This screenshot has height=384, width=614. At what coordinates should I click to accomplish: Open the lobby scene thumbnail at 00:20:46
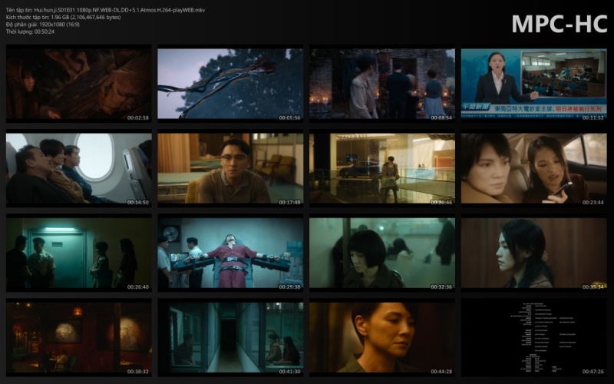(x=382, y=169)
